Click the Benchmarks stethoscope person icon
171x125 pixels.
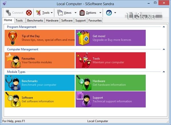[x=13, y=83]
